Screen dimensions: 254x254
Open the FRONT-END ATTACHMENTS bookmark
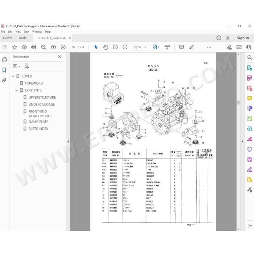coord(40,114)
